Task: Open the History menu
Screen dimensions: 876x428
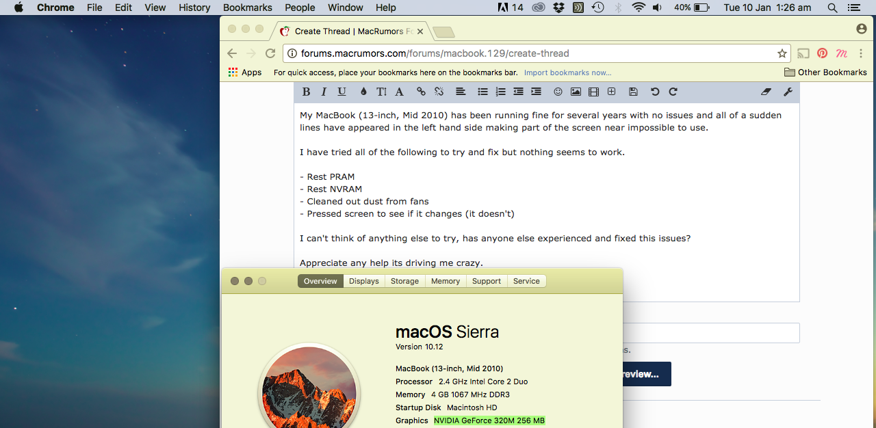Action: coord(194,8)
